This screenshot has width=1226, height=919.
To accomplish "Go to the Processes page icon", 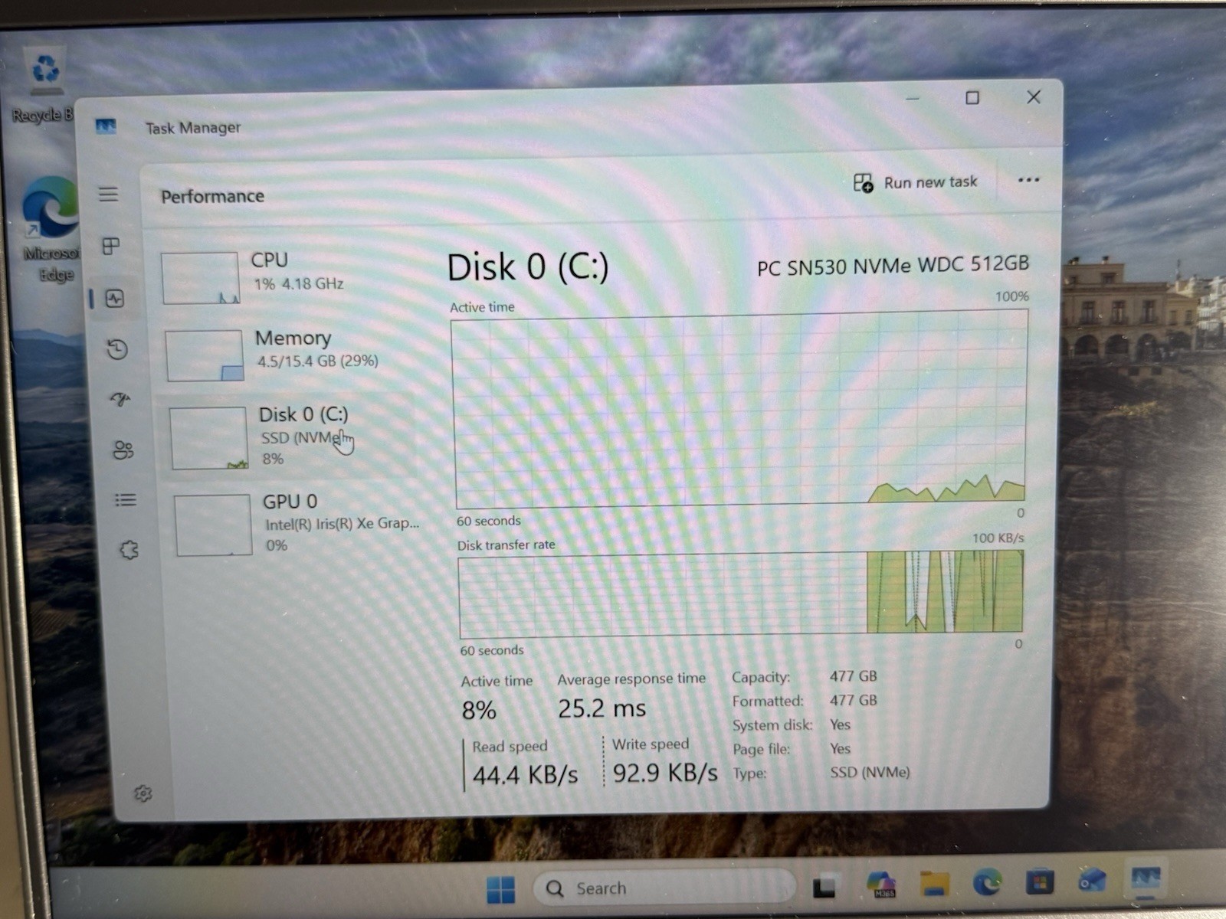I will 111,246.
